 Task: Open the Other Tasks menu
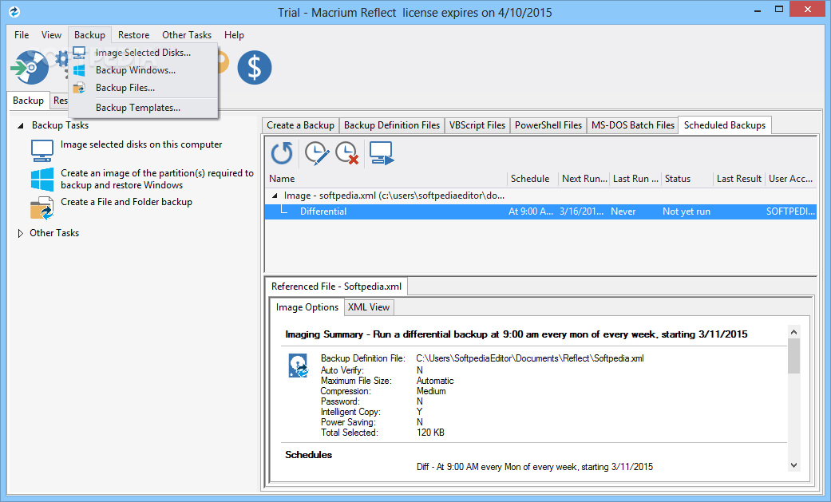(x=187, y=35)
